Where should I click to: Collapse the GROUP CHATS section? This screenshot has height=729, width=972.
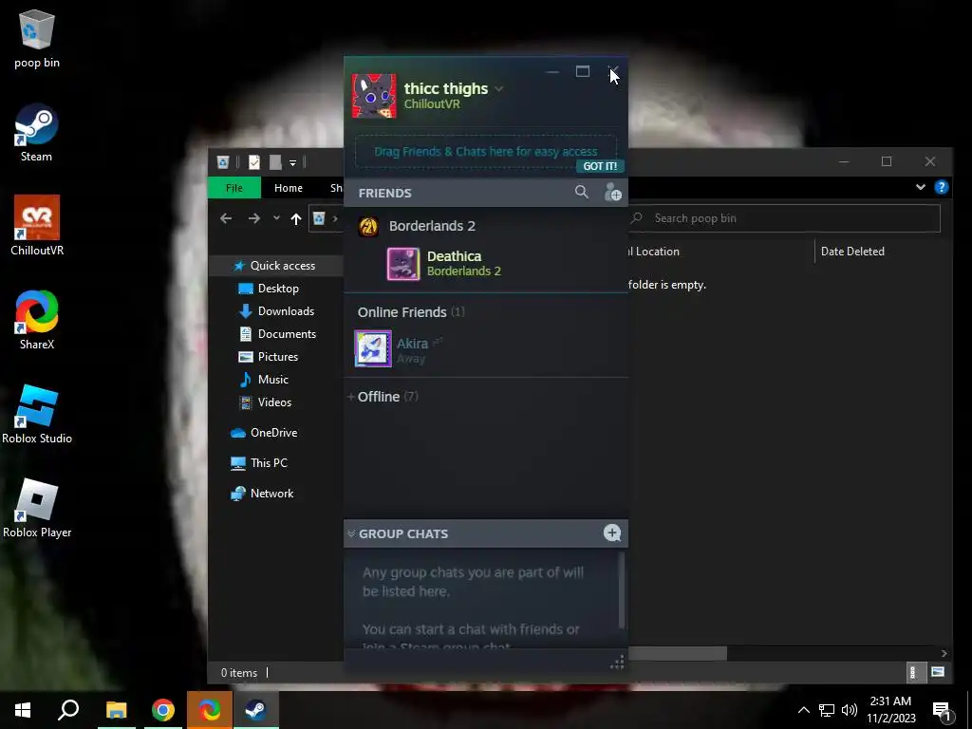[x=351, y=533]
